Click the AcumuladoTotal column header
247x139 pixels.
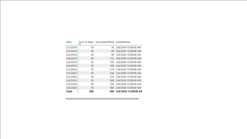(105, 42)
